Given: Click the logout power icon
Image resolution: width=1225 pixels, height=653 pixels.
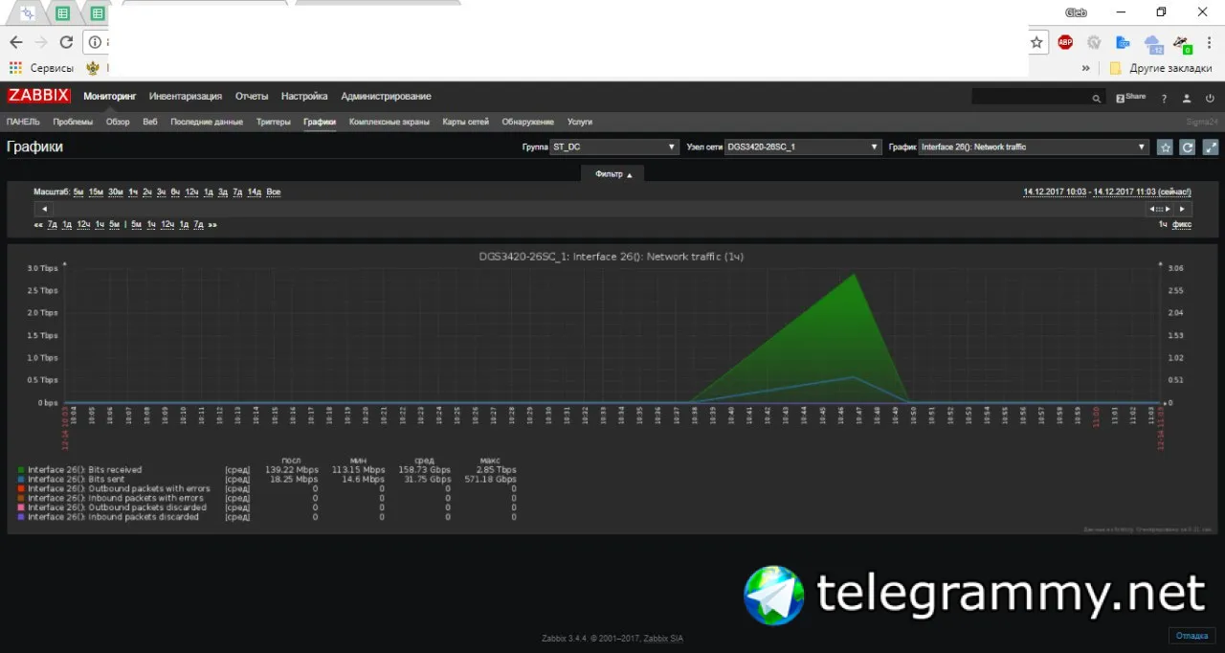Looking at the screenshot, I should click(x=1210, y=98).
